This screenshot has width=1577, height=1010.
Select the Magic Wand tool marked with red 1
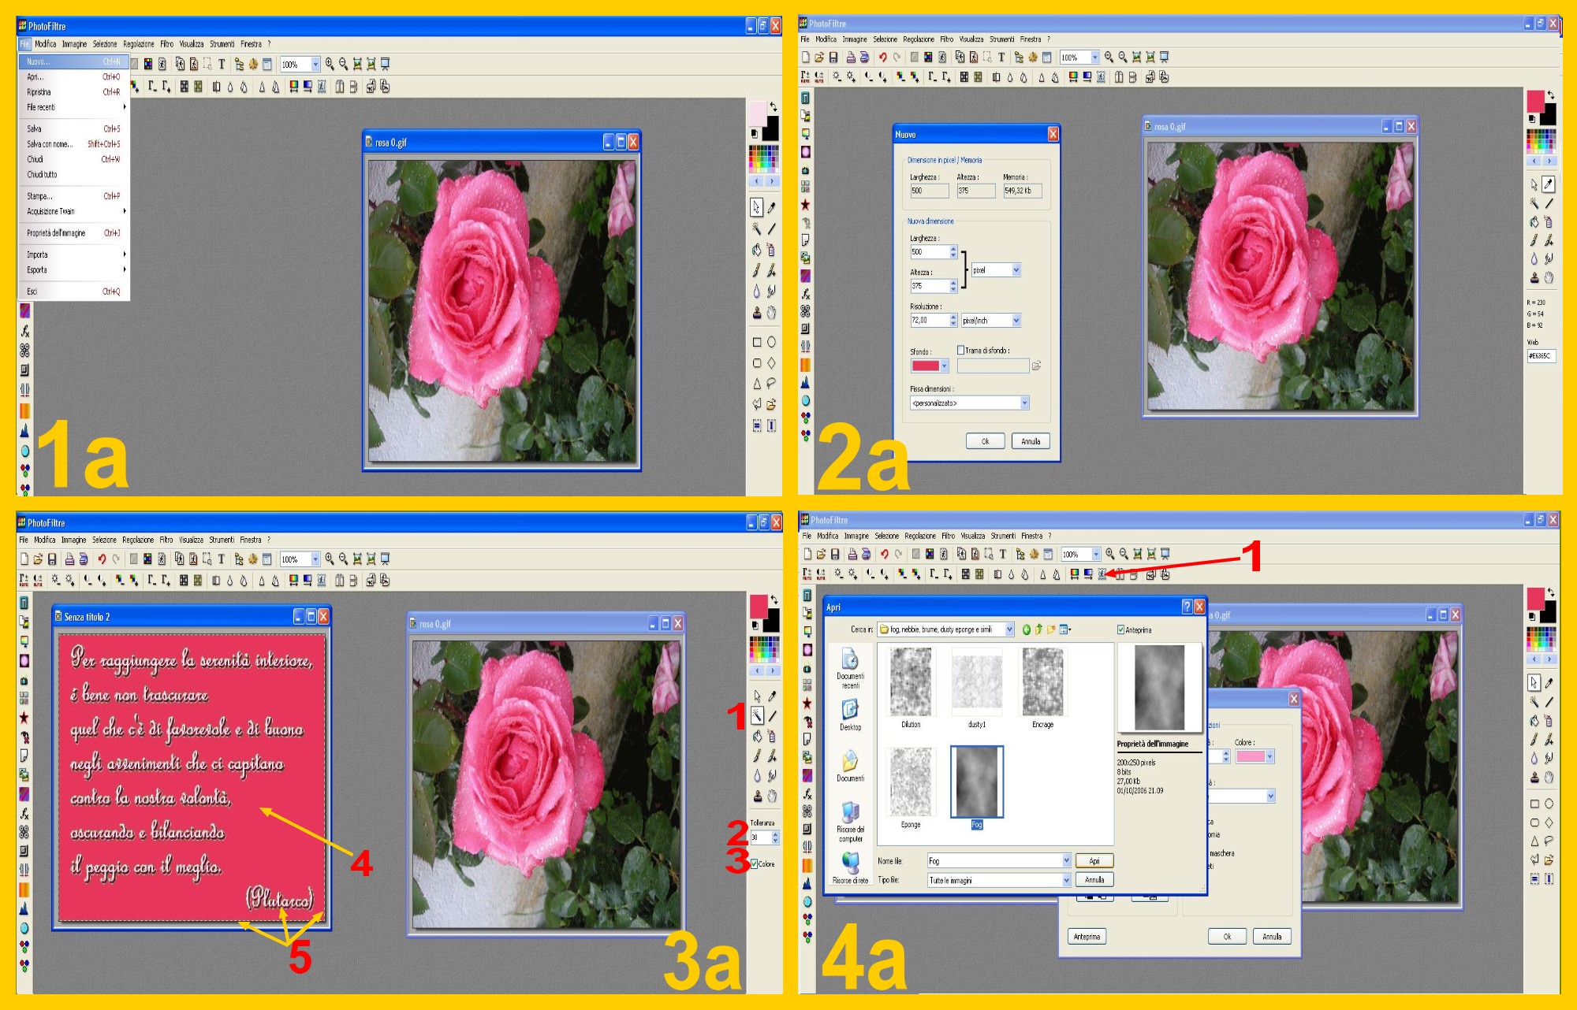757,716
